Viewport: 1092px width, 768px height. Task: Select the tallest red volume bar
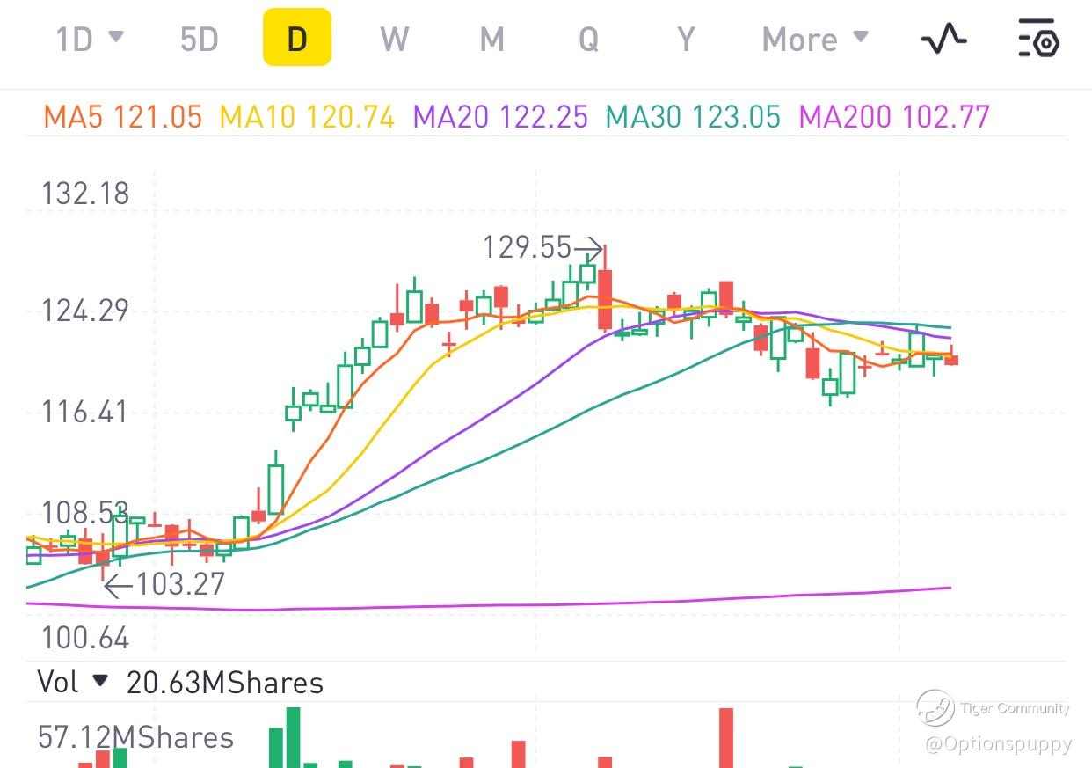pyautogui.click(x=726, y=738)
